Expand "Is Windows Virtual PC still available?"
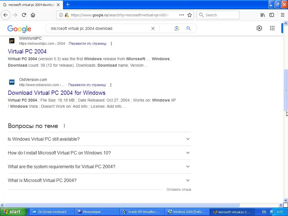 [x=99, y=139]
